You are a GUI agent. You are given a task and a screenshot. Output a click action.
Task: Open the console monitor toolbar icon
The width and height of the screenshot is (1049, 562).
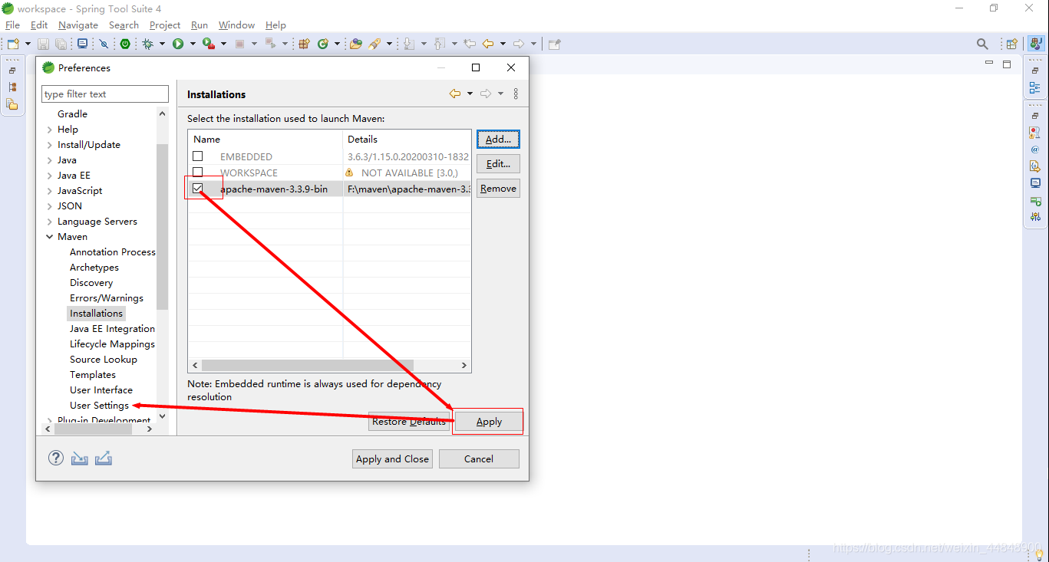(82, 44)
